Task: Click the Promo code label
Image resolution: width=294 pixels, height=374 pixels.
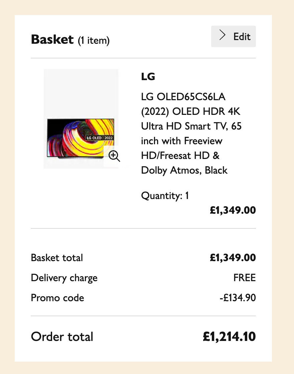Action: (57, 298)
